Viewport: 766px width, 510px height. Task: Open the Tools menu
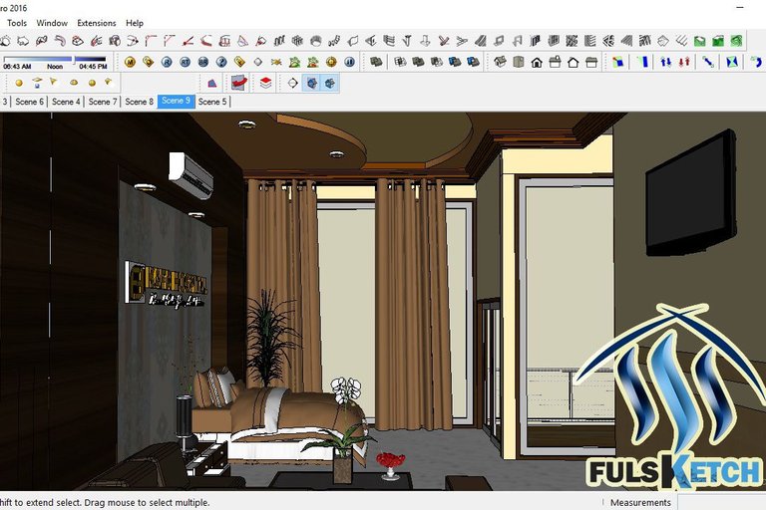point(17,23)
